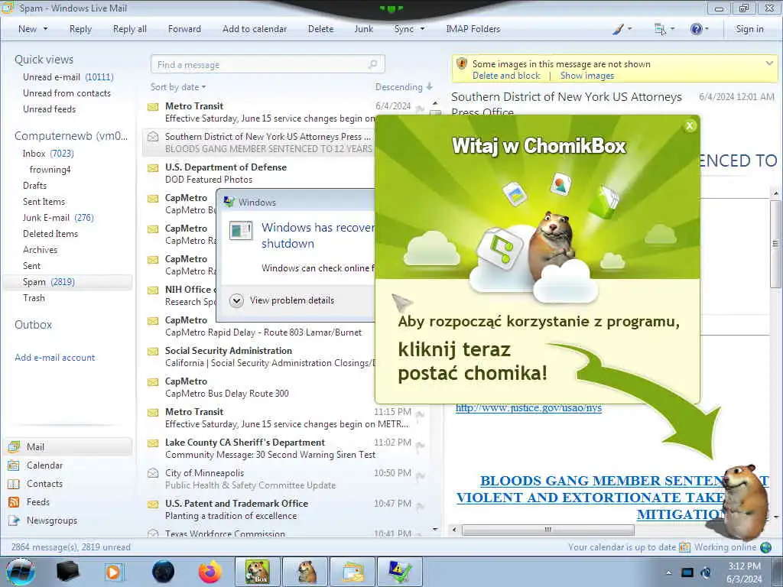The image size is (783, 587).
Task: Click calendar icon in status bar
Action: click(684, 547)
